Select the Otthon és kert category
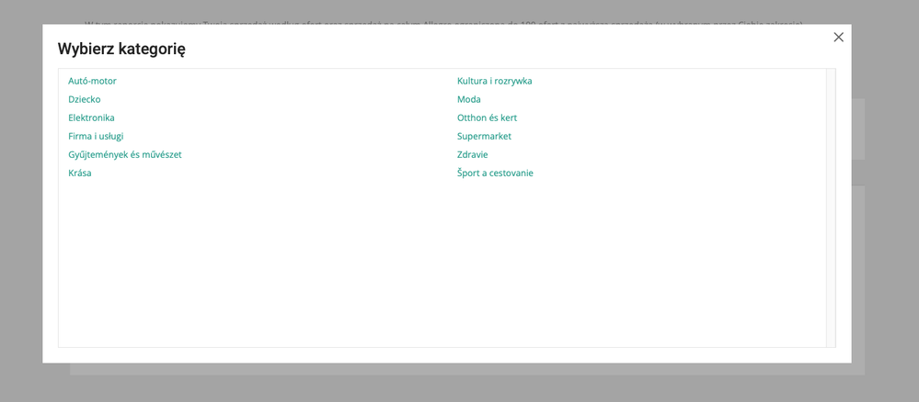Image resolution: width=919 pixels, height=402 pixels. point(487,117)
